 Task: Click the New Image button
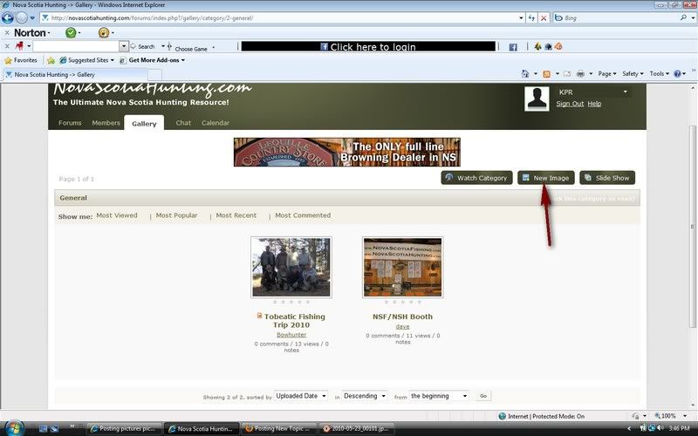[546, 178]
